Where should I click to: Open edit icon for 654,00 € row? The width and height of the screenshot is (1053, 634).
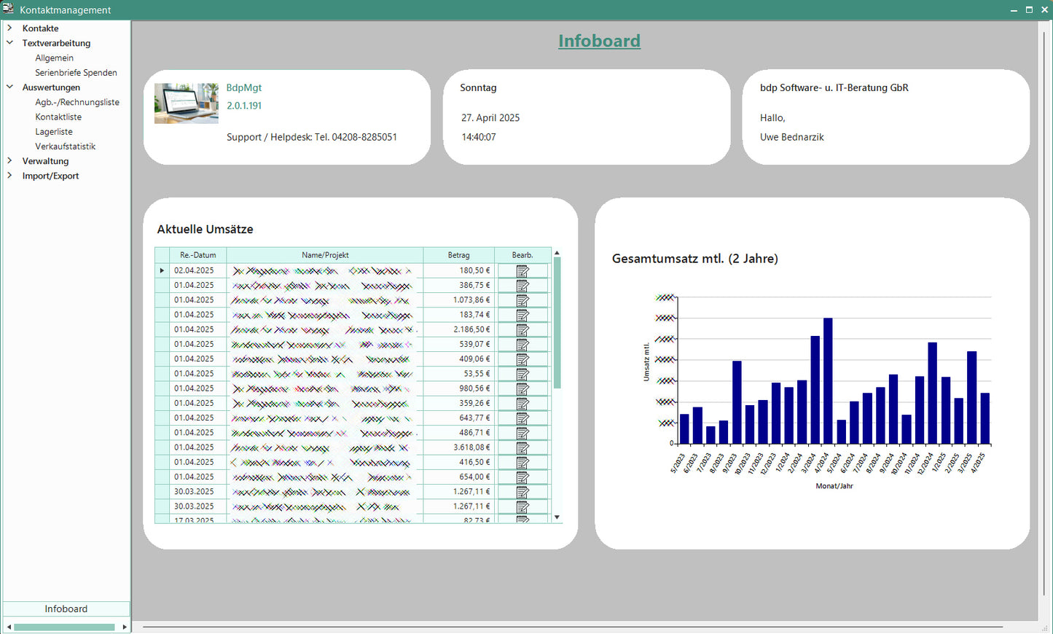(522, 477)
